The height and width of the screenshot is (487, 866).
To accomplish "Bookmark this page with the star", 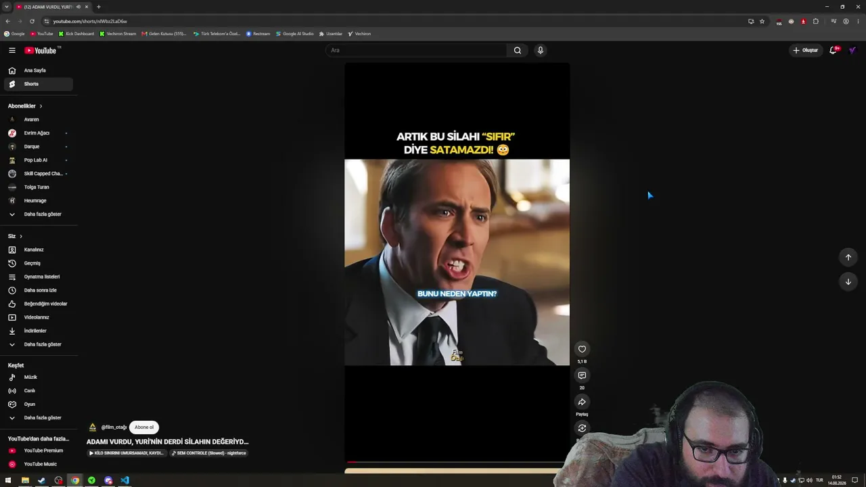I will coord(762,21).
